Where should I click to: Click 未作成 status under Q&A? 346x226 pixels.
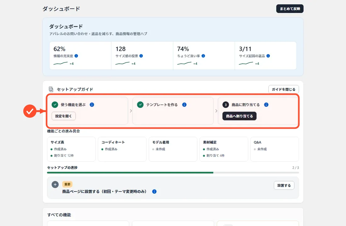(x=262, y=149)
